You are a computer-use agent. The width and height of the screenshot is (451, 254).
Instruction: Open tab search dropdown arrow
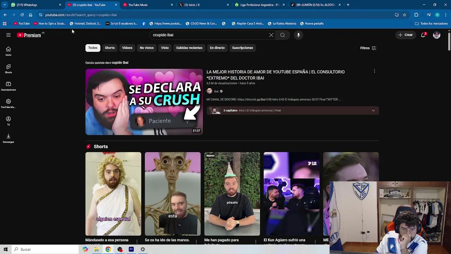coord(4,5)
